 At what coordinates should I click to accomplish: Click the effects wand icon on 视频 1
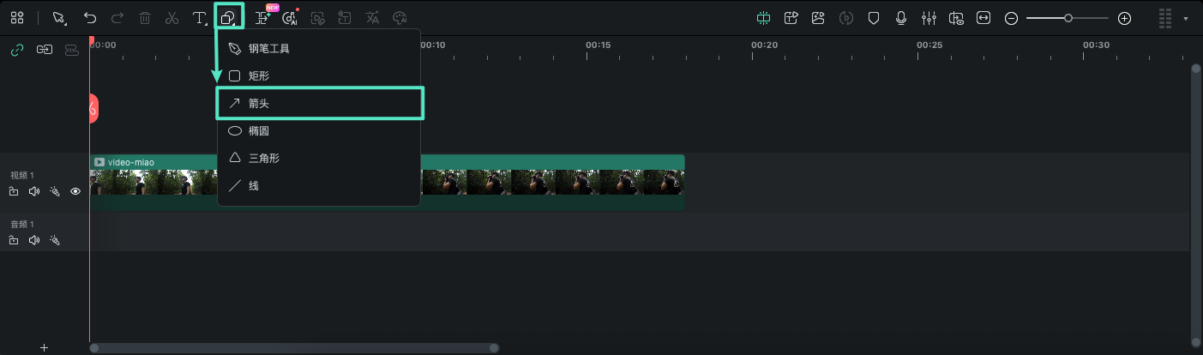tap(55, 192)
